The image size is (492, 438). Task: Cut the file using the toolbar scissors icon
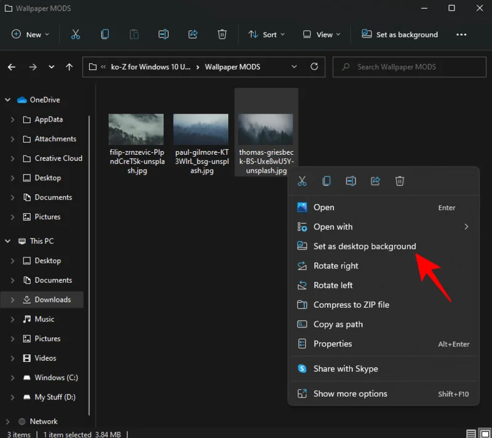[76, 34]
